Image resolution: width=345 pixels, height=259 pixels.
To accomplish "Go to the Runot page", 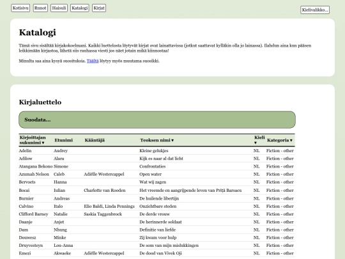I will tap(40, 8).
